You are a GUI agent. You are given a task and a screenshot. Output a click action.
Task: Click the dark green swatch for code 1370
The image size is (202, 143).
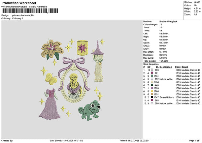point(152,85)
